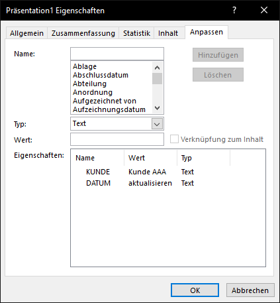Click the Hinzufügen button
This screenshot has width=280, height=303.
pyautogui.click(x=218, y=55)
